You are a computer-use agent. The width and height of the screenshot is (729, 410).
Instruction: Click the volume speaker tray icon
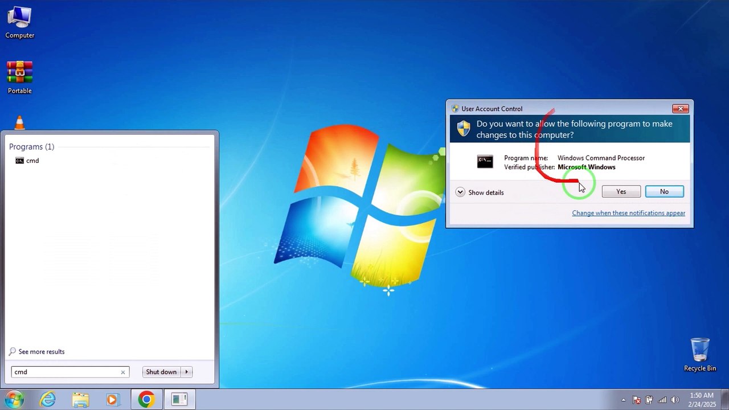click(675, 400)
